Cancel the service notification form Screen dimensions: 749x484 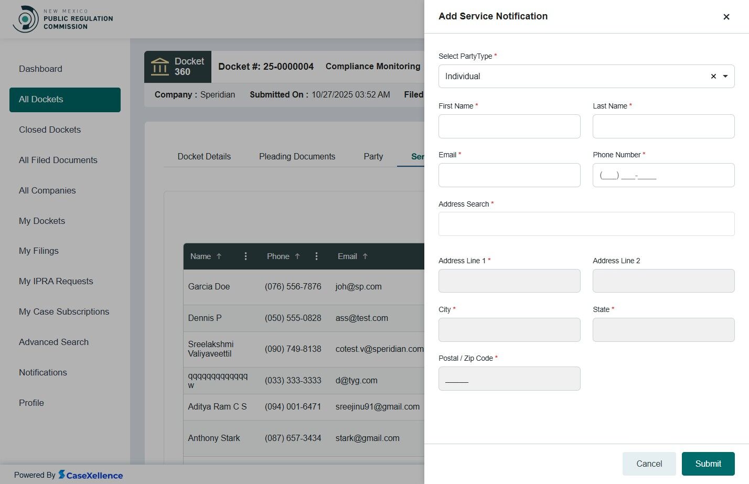click(649, 464)
